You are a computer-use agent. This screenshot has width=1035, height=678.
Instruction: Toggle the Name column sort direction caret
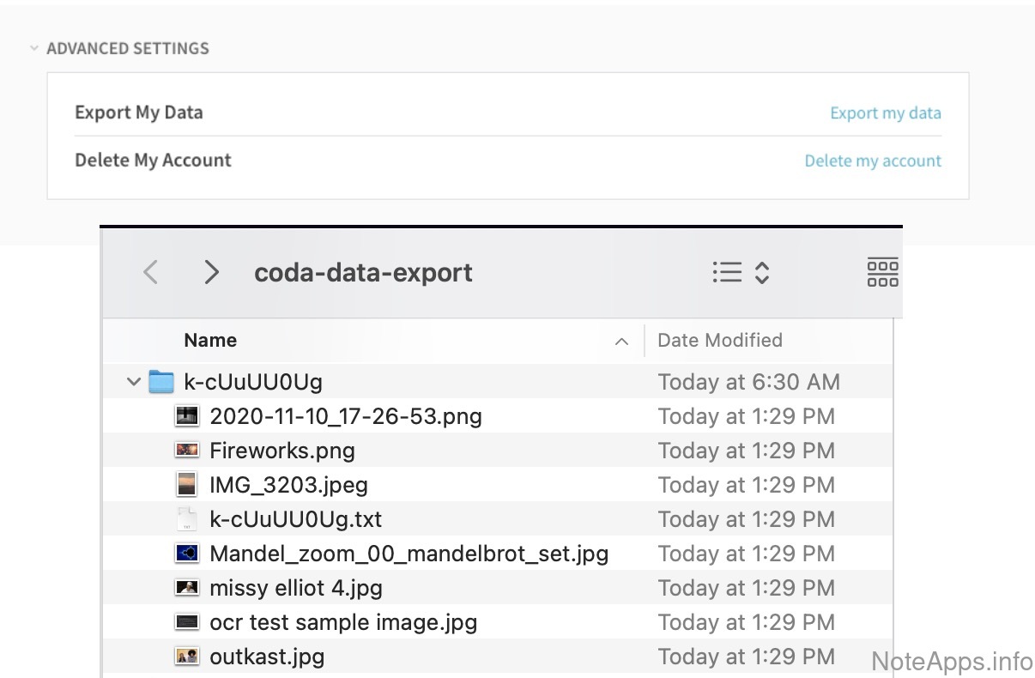tap(621, 342)
